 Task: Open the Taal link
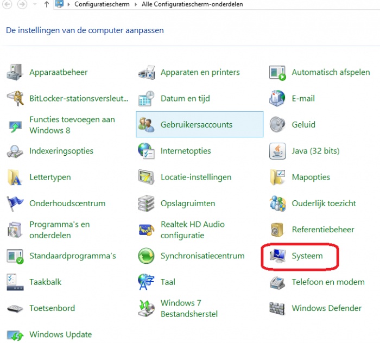[168, 282]
